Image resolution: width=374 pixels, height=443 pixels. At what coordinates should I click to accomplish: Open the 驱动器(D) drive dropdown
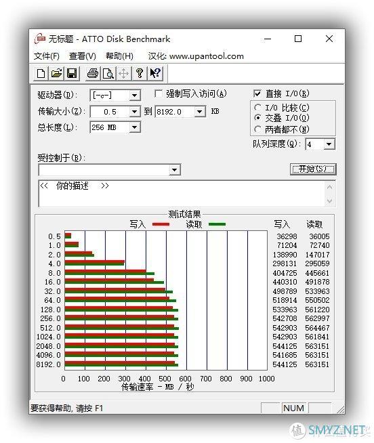click(135, 96)
